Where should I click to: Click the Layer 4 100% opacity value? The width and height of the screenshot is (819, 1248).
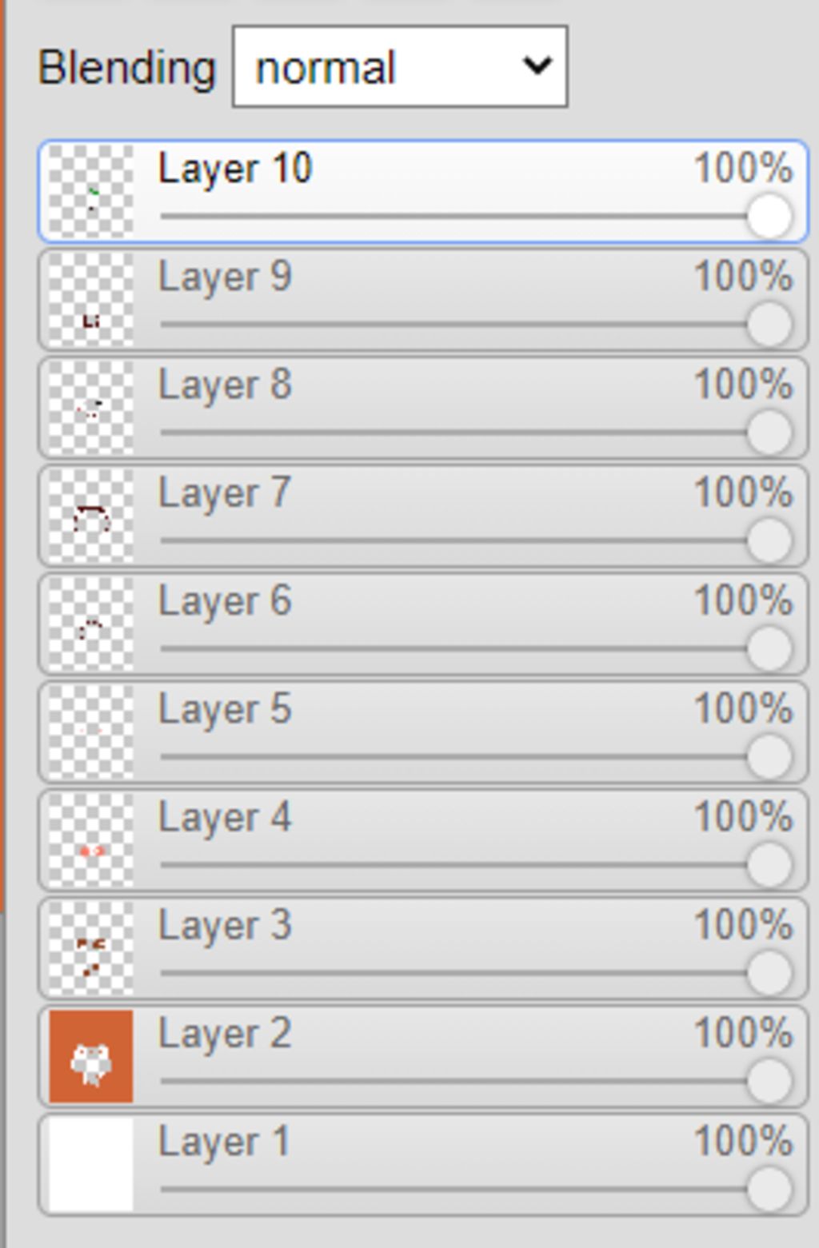click(743, 817)
